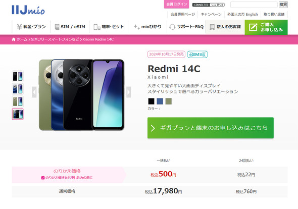Click 法人のお客様 building icon tab
298x209 pixels.
(225, 27)
